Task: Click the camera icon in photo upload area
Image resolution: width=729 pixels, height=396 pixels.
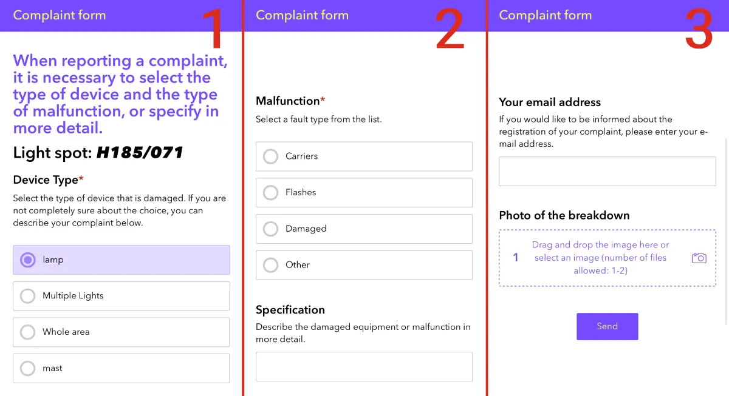Action: [x=699, y=258]
